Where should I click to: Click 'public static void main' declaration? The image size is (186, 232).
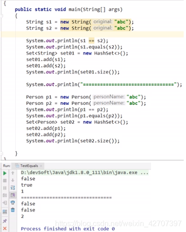tap(69, 9)
